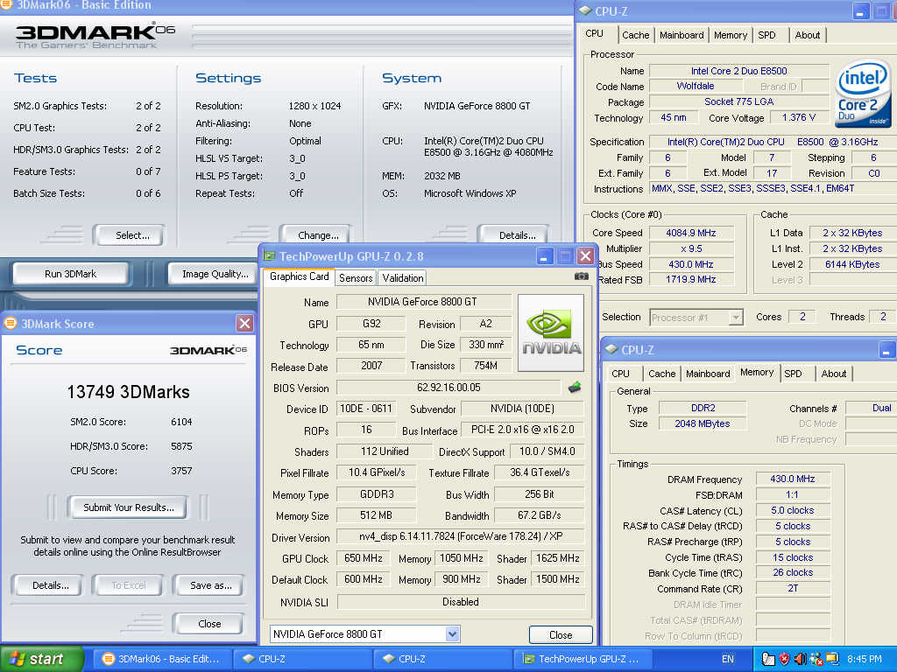
Task: Click the GPU Clock value 650 MHz
Action: [x=364, y=558]
